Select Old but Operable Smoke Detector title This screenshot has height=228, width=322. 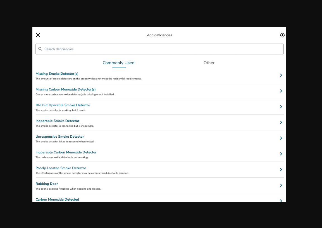pos(63,105)
